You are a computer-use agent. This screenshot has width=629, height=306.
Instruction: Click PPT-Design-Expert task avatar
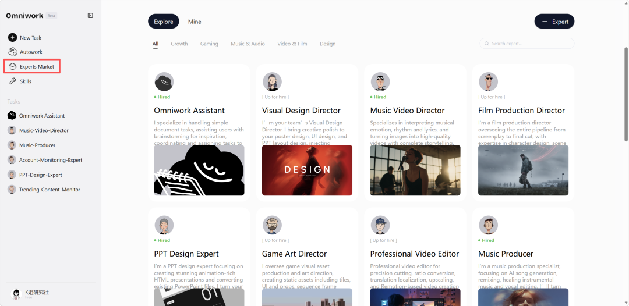12,175
